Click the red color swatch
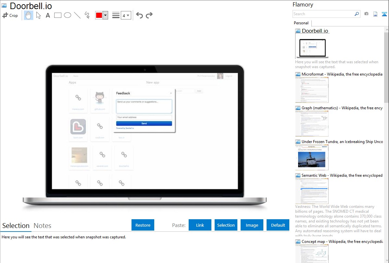The image size is (389, 263). tap(99, 15)
